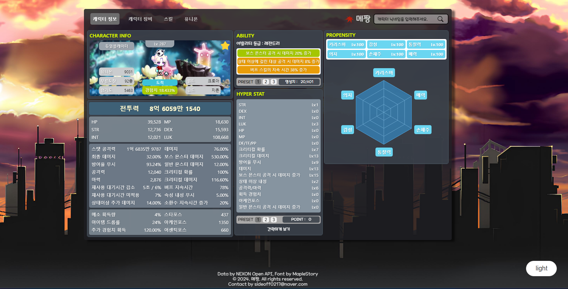Image resolution: width=568 pixels, height=289 pixels.
Task: Click the green boss damage 20% ability line
Action: tap(278, 53)
